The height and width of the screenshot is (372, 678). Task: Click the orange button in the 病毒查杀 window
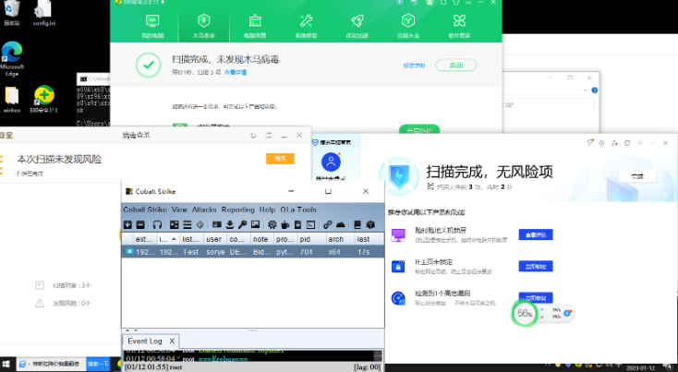[280, 159]
